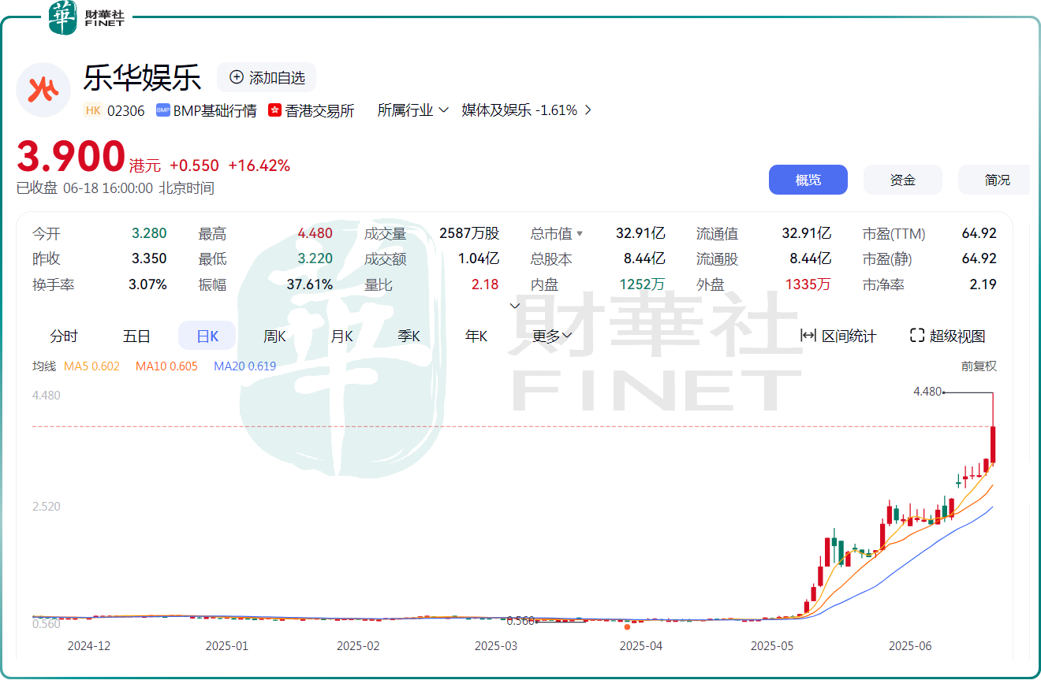Screen dimensions: 1041x695
Task: Click the 2.520 price axis label
Action: pyautogui.click(x=47, y=507)
